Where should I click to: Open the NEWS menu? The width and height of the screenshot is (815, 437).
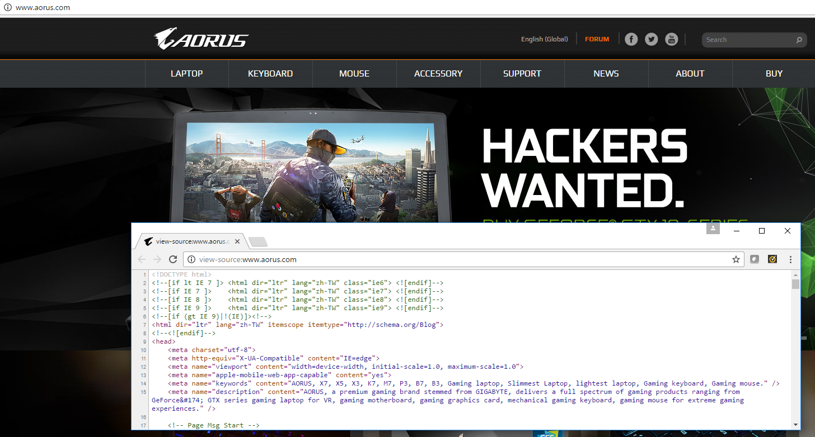click(x=606, y=73)
